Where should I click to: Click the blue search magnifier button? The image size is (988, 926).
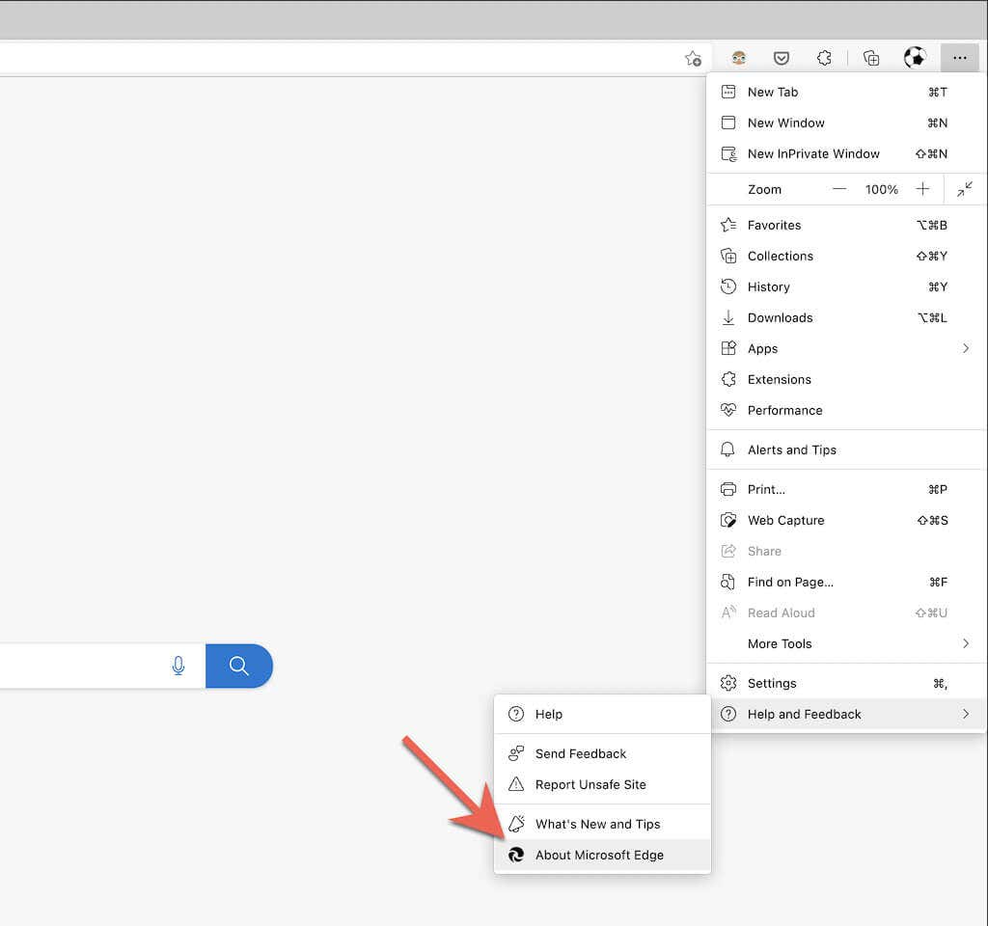click(239, 666)
